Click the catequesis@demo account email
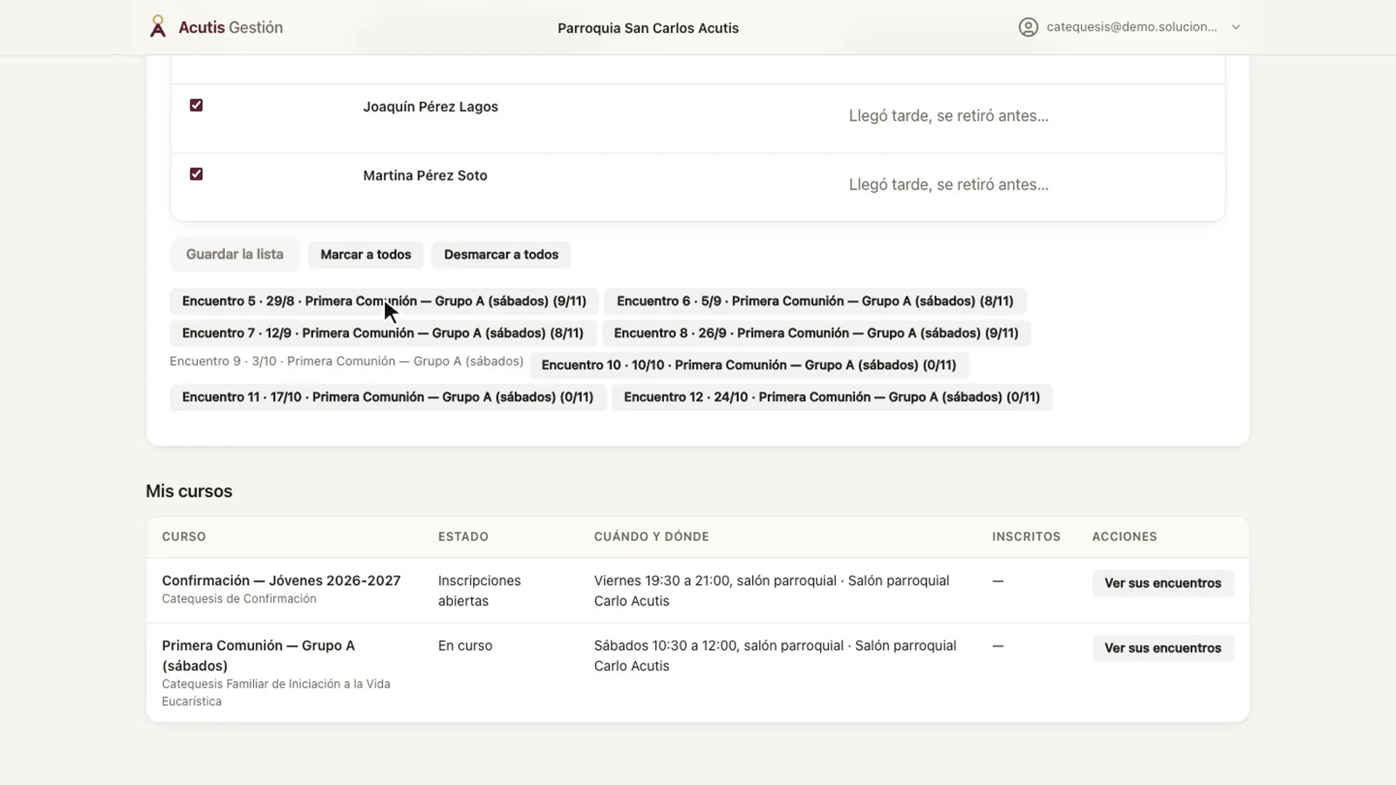 tap(1132, 27)
